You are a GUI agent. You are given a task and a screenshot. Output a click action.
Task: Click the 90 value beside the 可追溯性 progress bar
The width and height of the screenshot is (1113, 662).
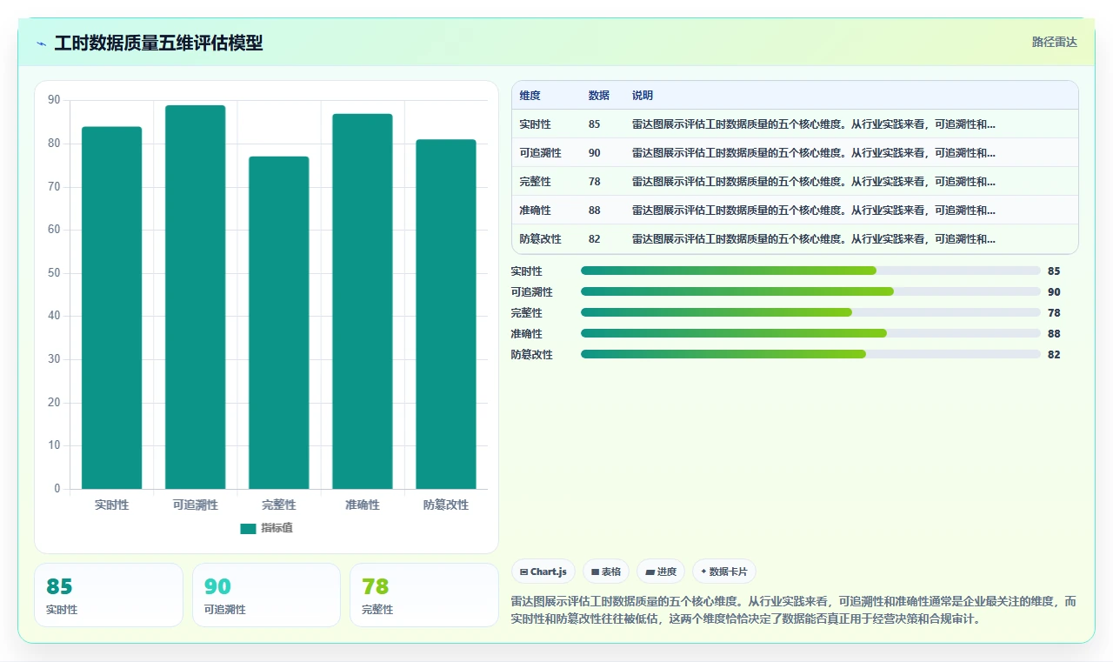tap(1054, 292)
